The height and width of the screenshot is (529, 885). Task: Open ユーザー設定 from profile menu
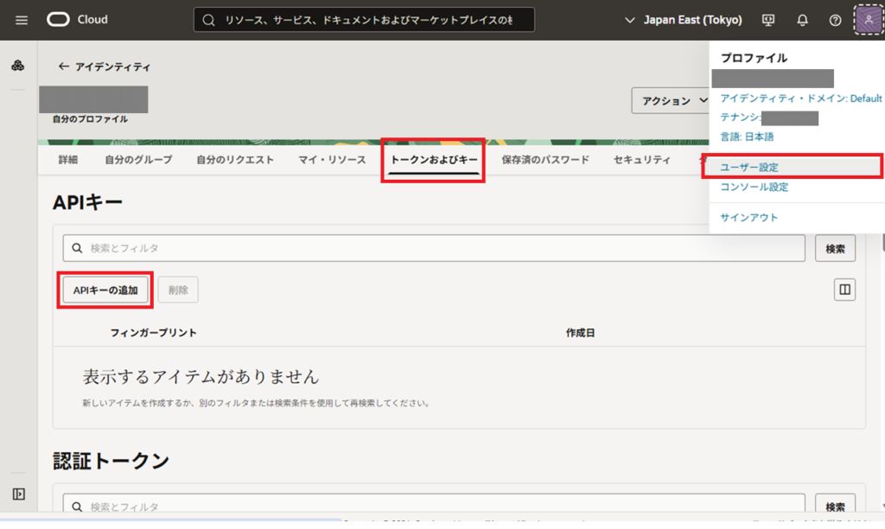pos(749,167)
